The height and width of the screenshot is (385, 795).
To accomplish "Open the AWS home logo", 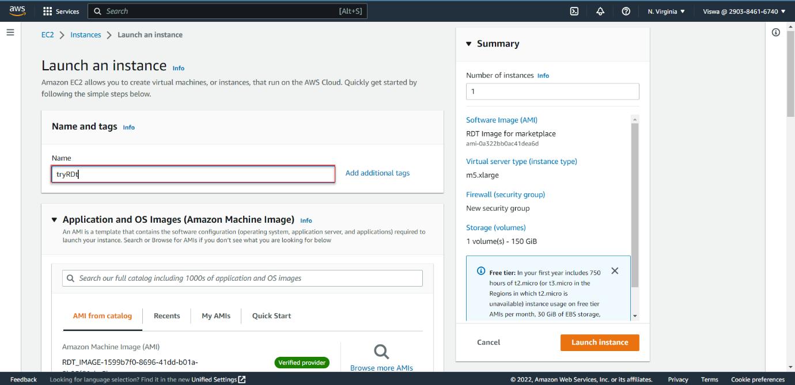I will (x=17, y=11).
